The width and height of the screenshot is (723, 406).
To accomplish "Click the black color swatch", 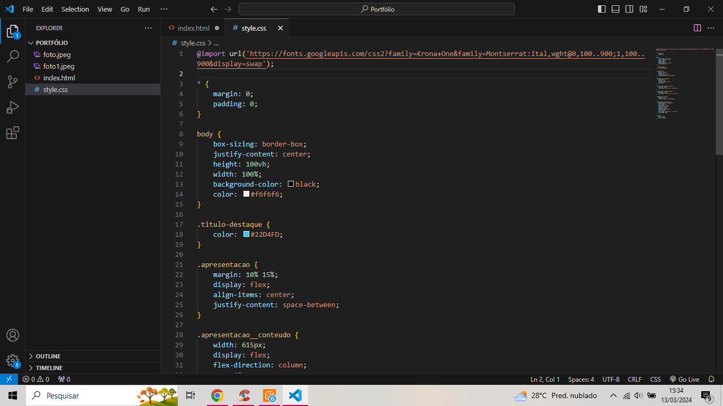I will 291,184.
